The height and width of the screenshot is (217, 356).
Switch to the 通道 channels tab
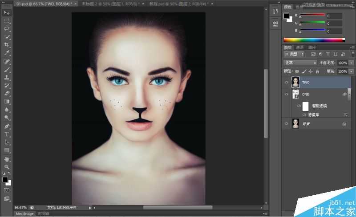pos(300,47)
